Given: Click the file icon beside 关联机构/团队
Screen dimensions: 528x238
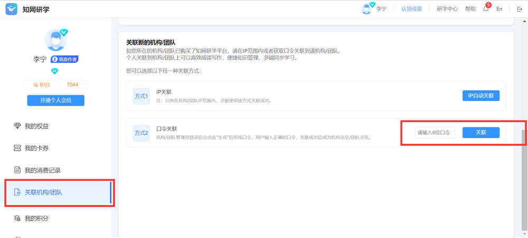Looking at the screenshot, I should tap(17, 192).
